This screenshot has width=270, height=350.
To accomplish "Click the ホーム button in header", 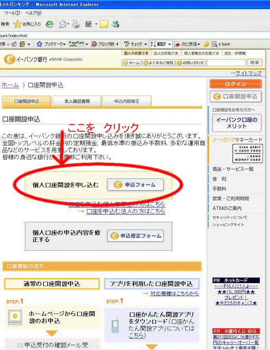I will tap(131, 63).
